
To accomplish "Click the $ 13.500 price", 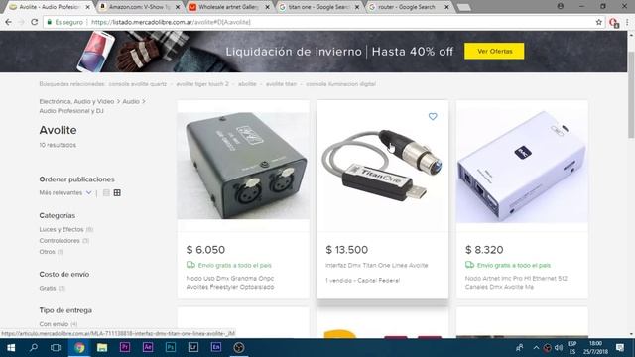I will [346, 250].
